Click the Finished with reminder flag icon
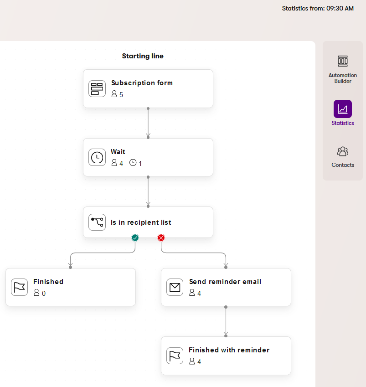 tap(175, 356)
